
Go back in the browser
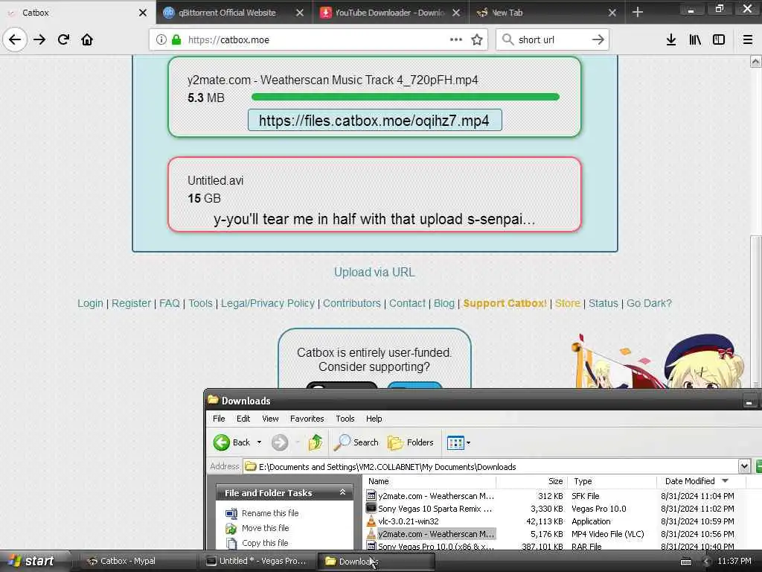click(x=15, y=39)
